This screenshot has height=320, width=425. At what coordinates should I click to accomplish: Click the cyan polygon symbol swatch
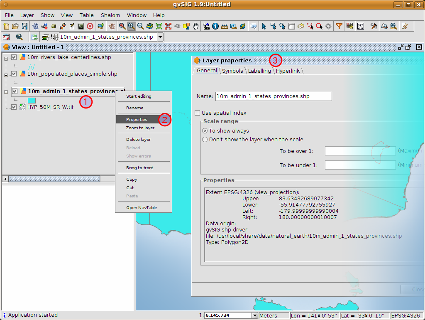tap(32, 100)
